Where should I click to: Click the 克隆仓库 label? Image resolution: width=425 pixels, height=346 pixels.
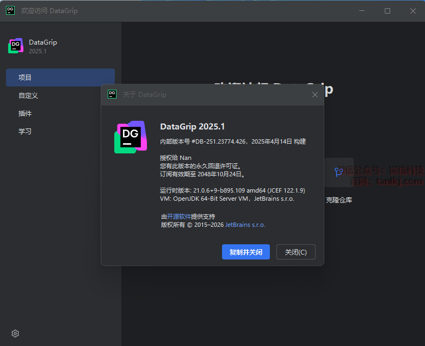(x=339, y=200)
